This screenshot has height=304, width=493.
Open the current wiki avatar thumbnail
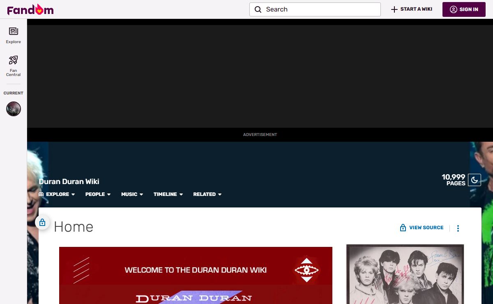coord(14,109)
